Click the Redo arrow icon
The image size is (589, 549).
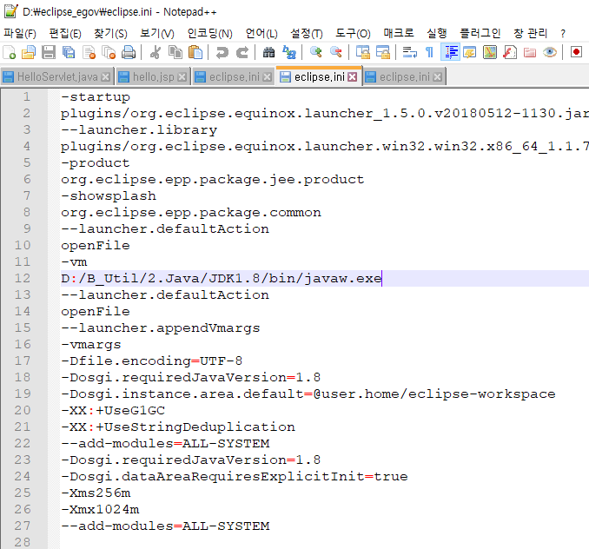pos(242,52)
